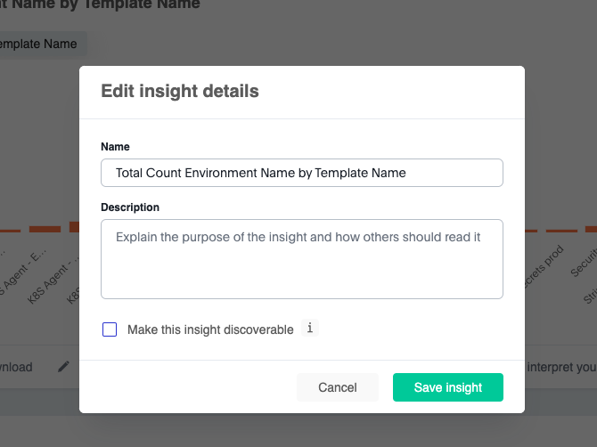Cancel the edit insight dialog
Image resolution: width=597 pixels, height=447 pixels.
[338, 387]
